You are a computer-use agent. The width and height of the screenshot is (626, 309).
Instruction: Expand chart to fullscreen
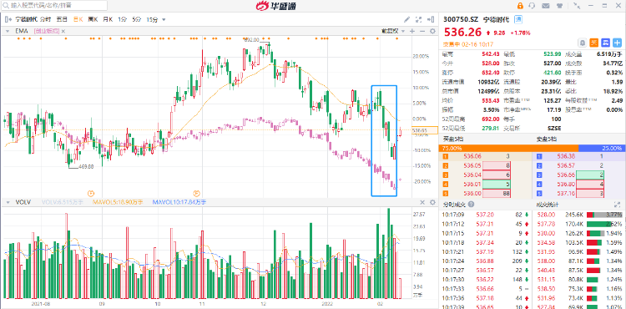[x=418, y=19]
